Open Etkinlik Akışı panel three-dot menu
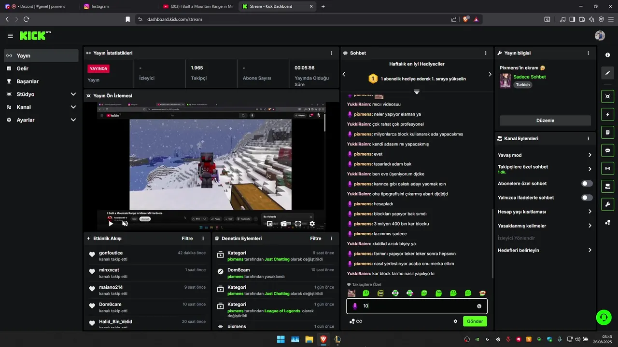This screenshot has width=618, height=347. [203, 239]
